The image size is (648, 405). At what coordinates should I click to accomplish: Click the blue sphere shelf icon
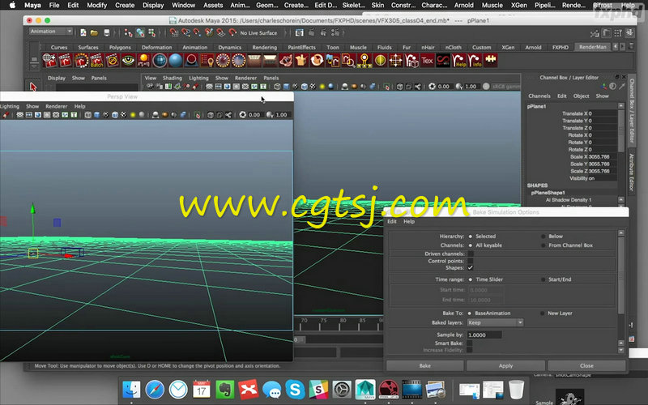click(x=176, y=60)
